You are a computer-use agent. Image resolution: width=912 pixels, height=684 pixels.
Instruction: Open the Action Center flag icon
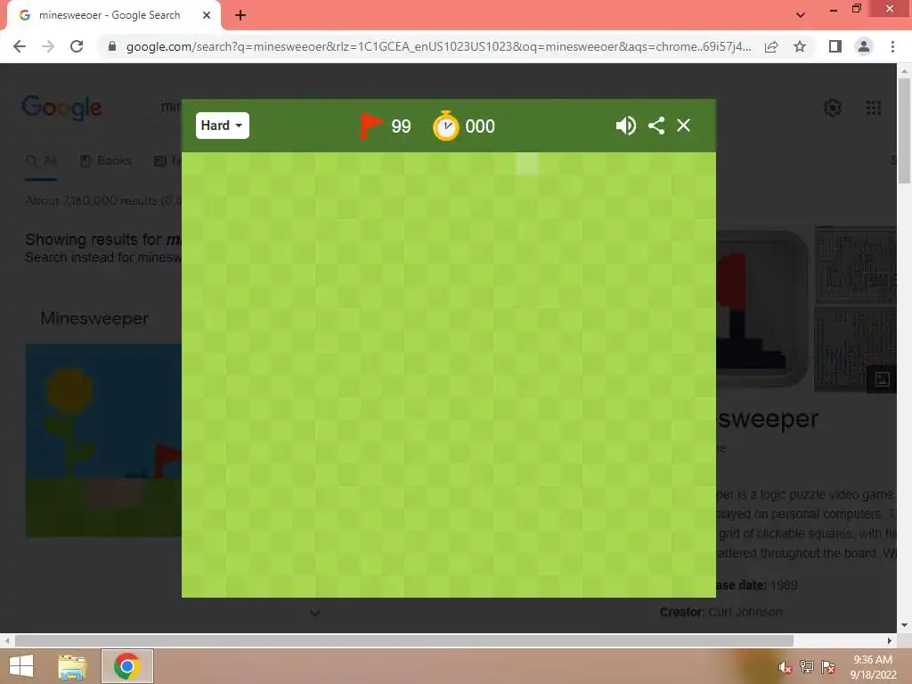click(x=827, y=667)
